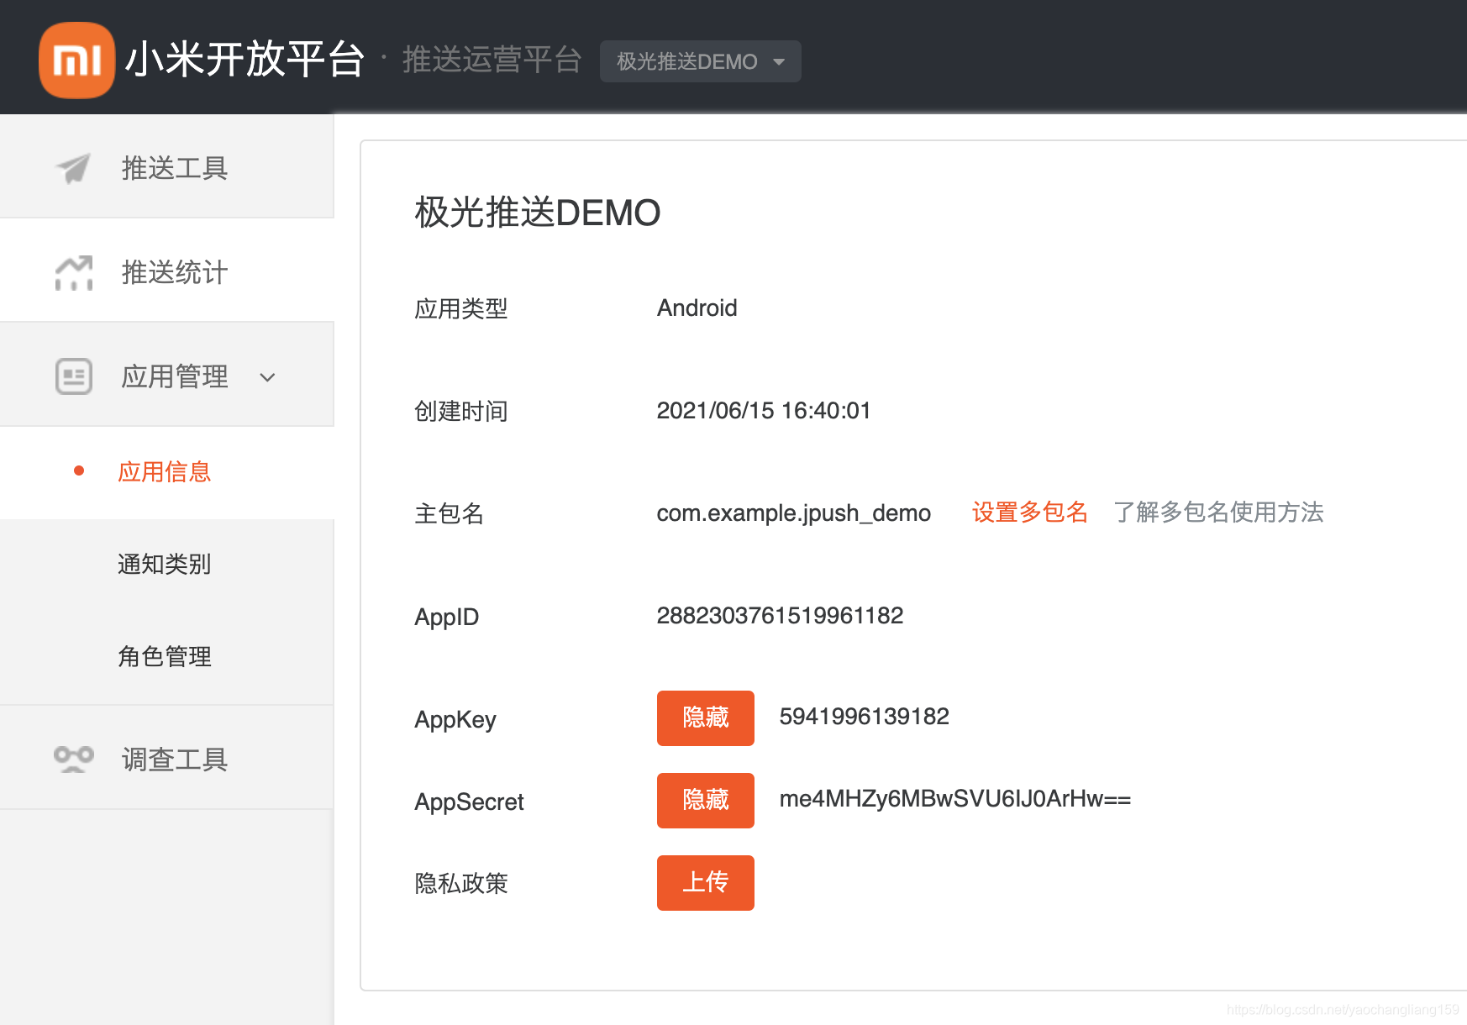Click the AppSecret label
The image size is (1467, 1025).
[469, 802]
